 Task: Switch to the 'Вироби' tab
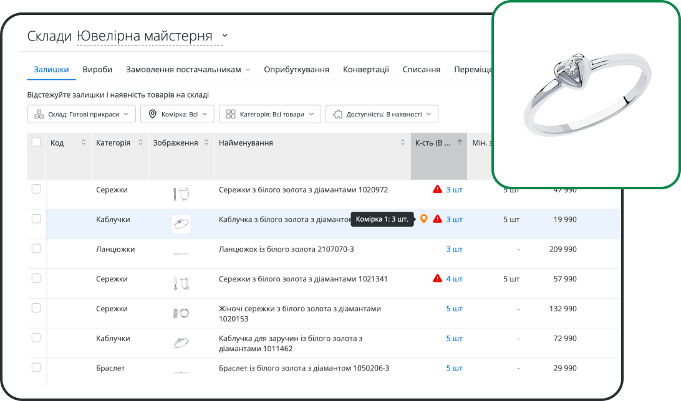pyautogui.click(x=97, y=69)
